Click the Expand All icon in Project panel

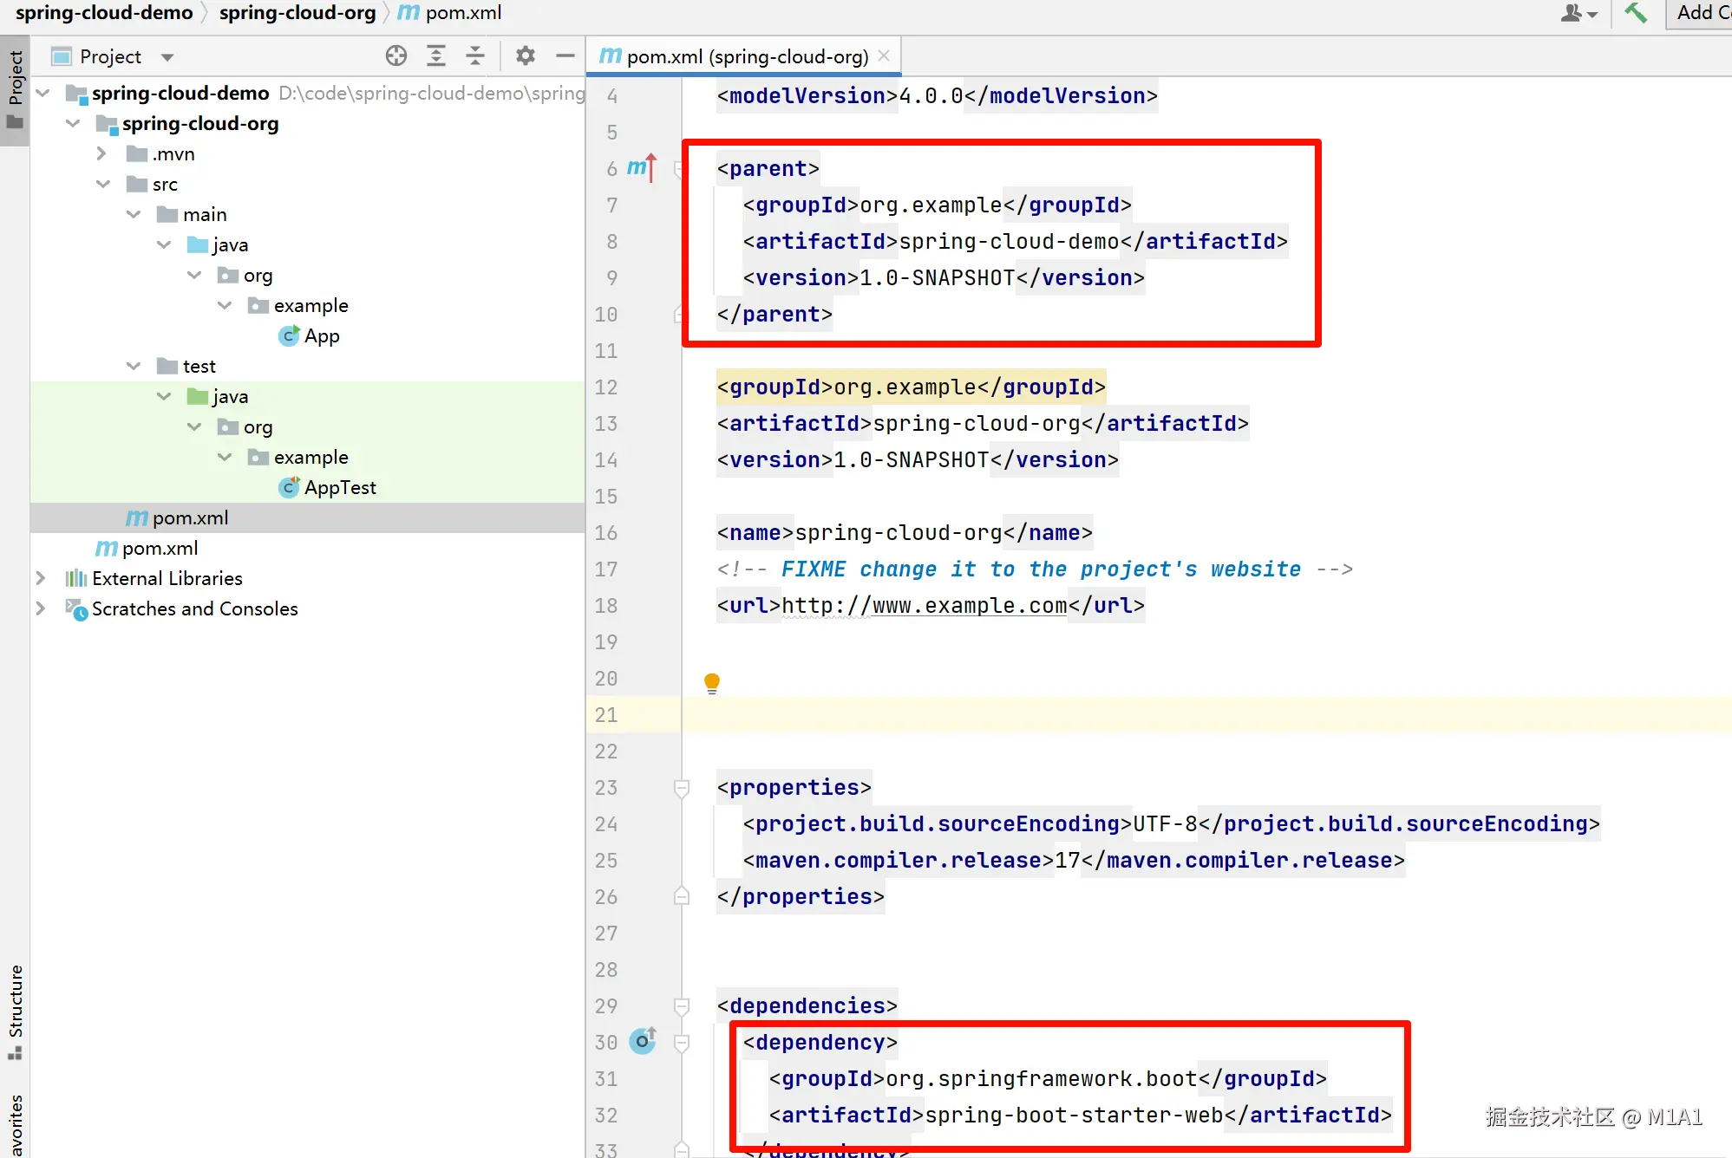(436, 56)
